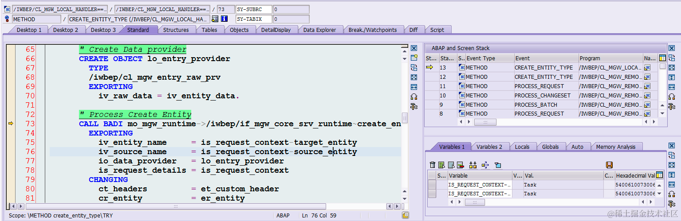Select the Locals tab

pos(522,147)
